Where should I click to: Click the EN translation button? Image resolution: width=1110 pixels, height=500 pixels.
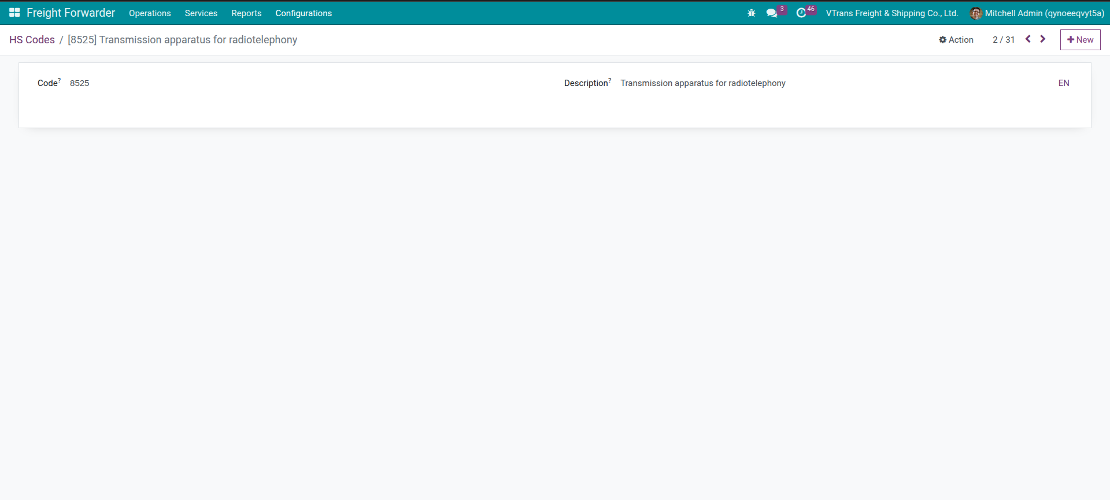pos(1063,83)
